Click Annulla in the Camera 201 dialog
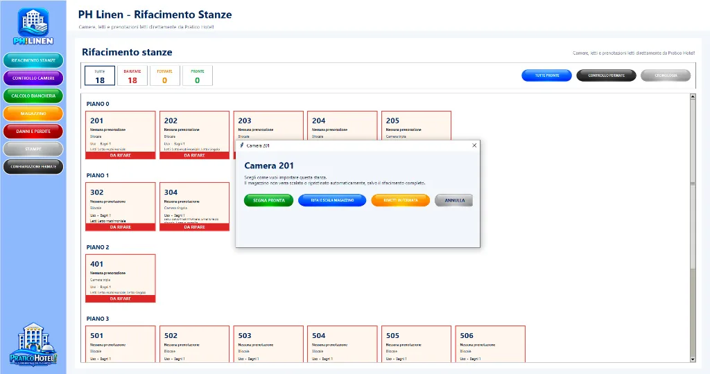 pos(454,200)
